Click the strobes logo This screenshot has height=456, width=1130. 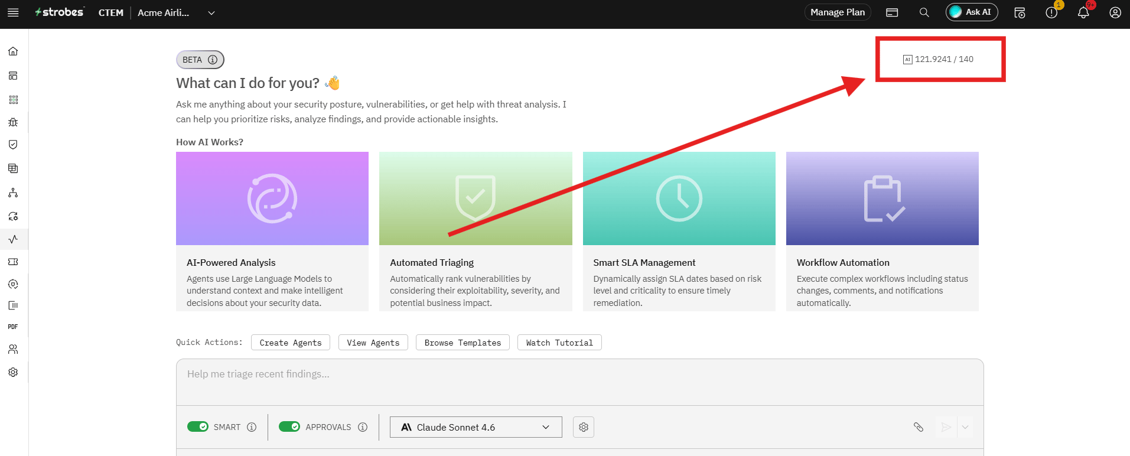tap(59, 12)
